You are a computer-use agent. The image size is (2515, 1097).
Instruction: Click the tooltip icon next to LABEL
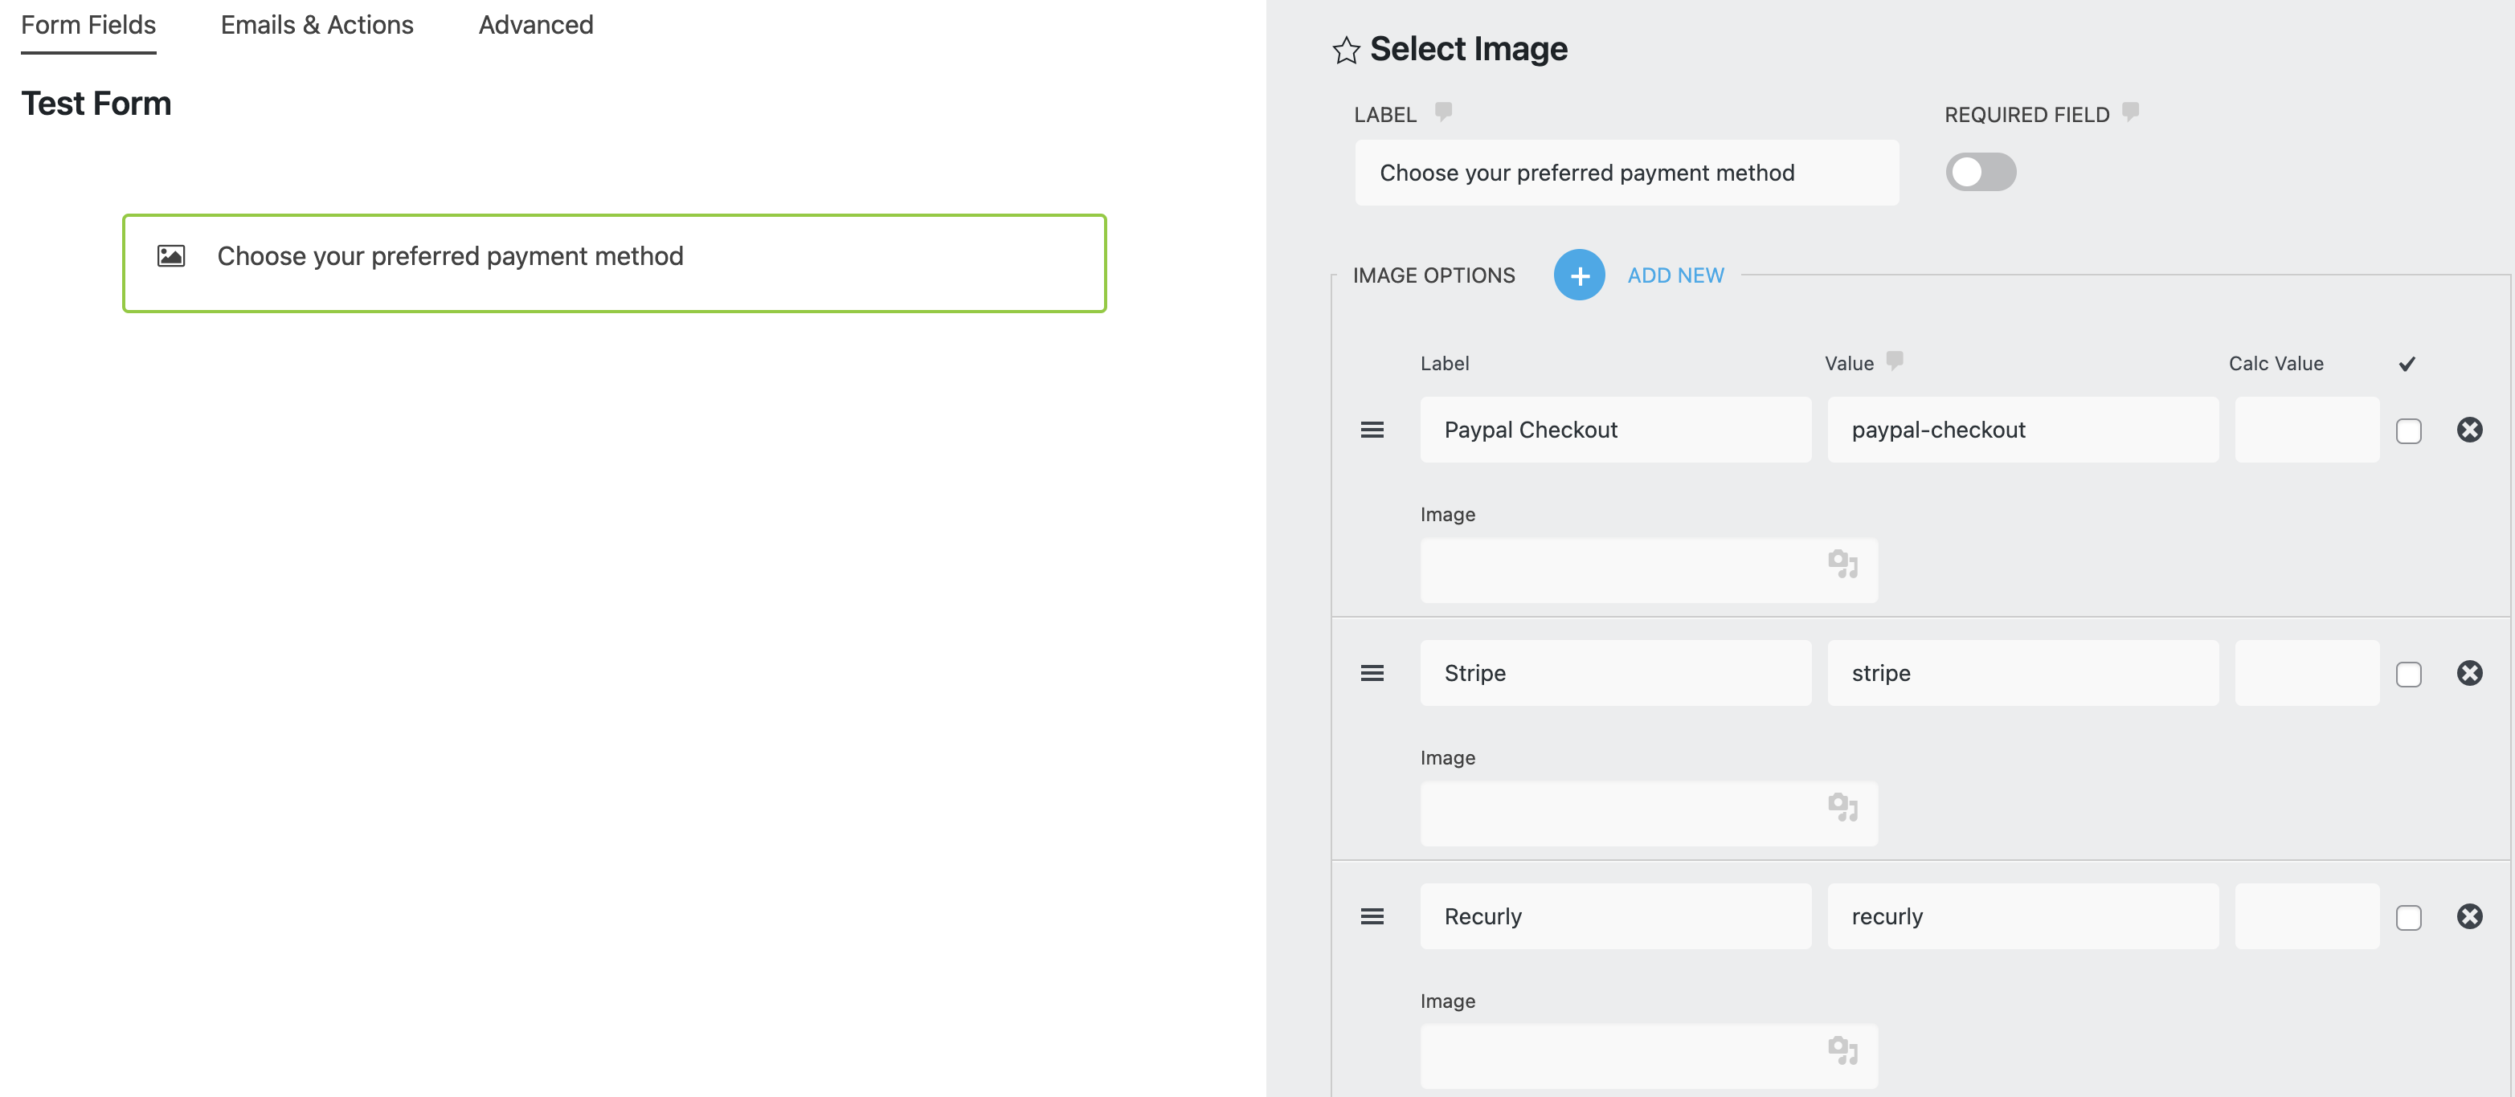[1444, 112]
